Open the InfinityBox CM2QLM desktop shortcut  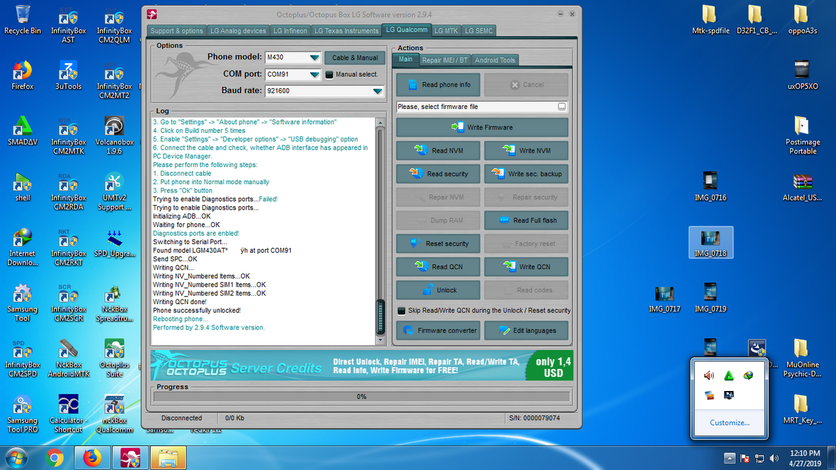pos(114,25)
